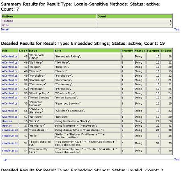The image size is (181, 171).
Task: Click the Line column header
Action: coord(87,50)
